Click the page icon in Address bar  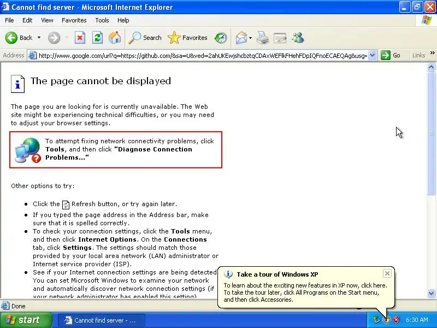(x=33, y=55)
